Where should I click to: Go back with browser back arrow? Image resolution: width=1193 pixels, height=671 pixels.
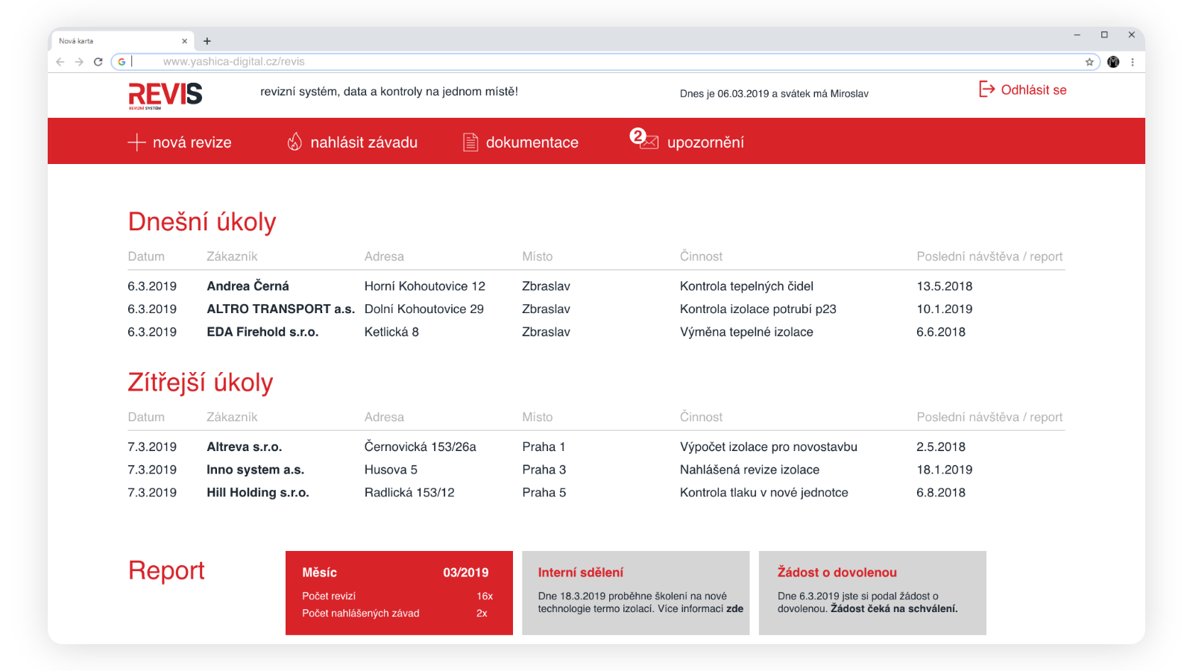(60, 62)
